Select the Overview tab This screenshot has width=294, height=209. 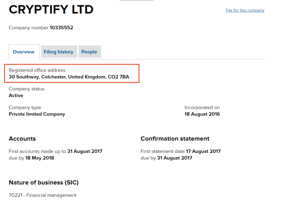(x=24, y=52)
